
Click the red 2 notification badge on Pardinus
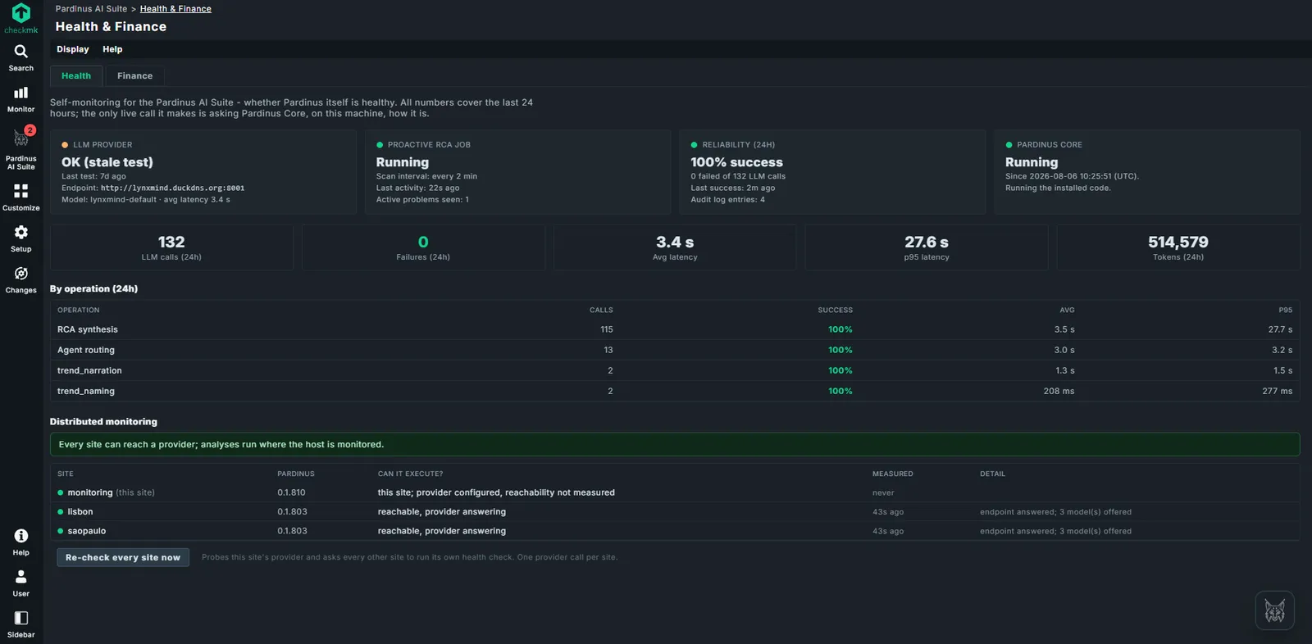[x=30, y=130]
